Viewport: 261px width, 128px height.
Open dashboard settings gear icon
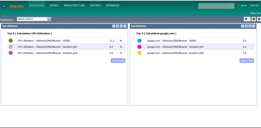pos(259,19)
